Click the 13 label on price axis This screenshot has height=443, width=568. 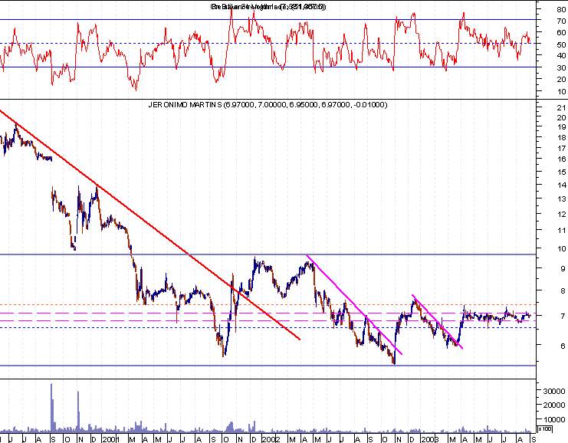(561, 199)
